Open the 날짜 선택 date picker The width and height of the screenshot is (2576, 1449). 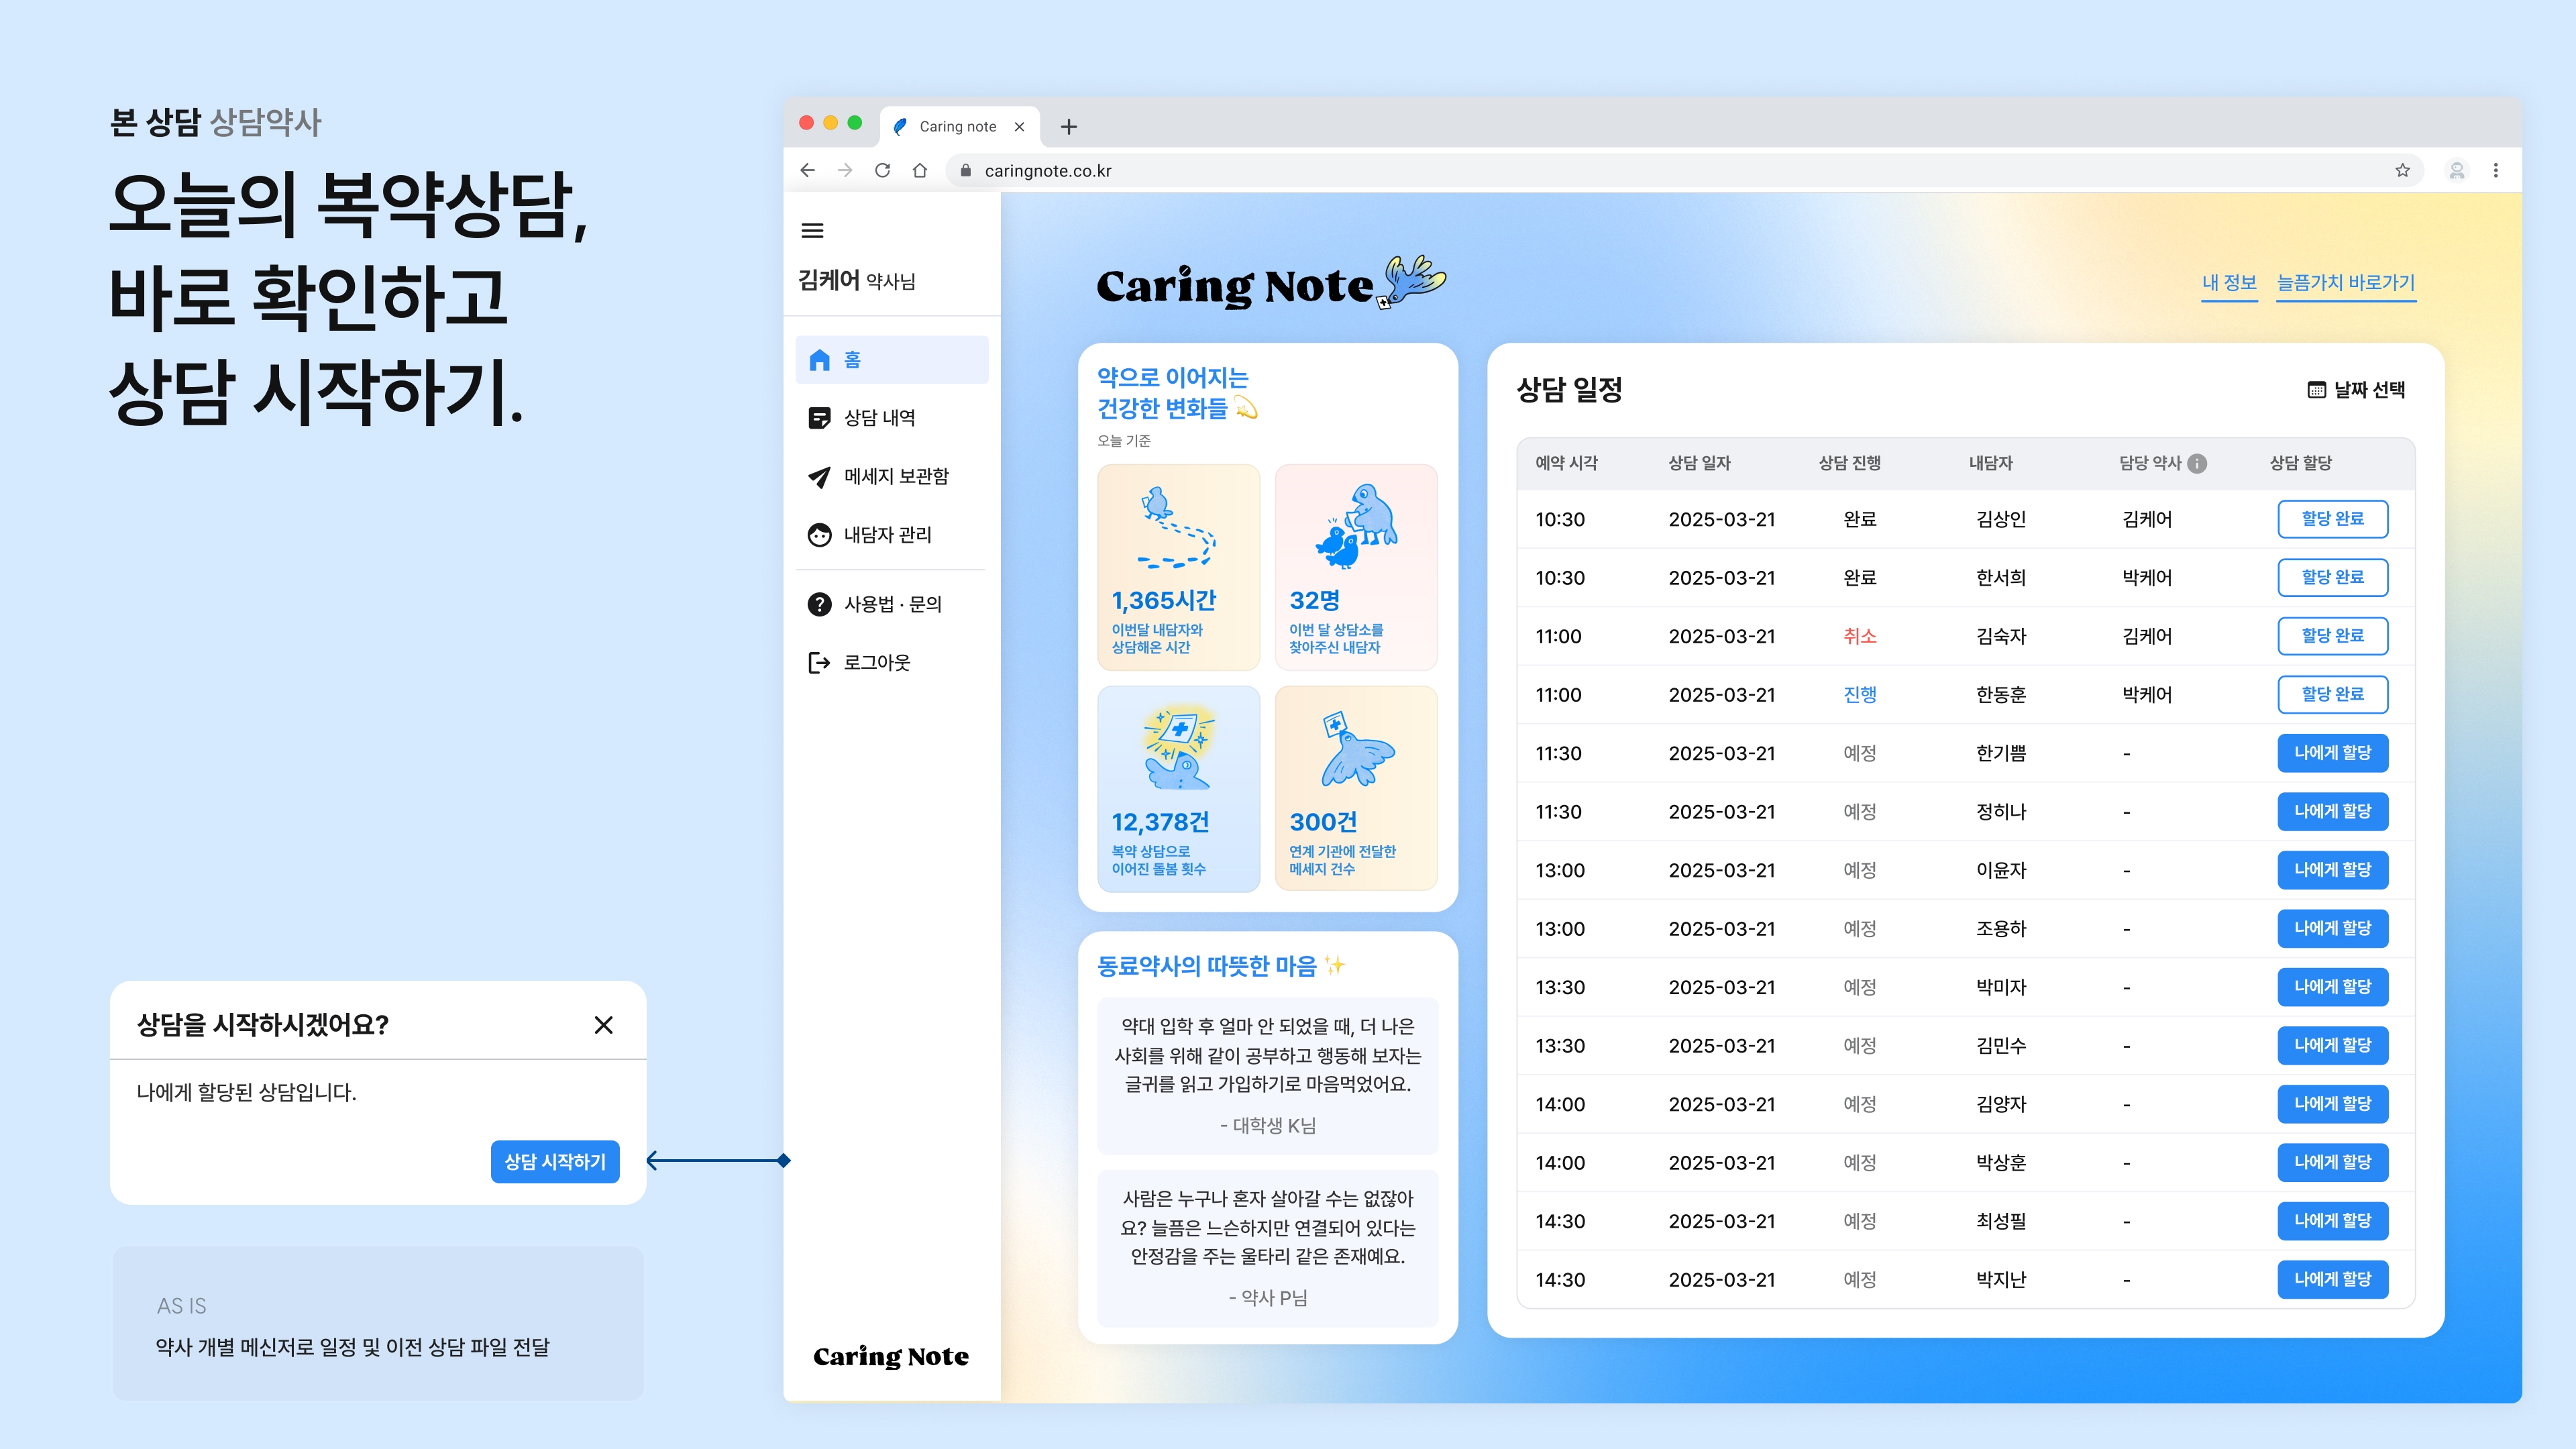(2356, 390)
